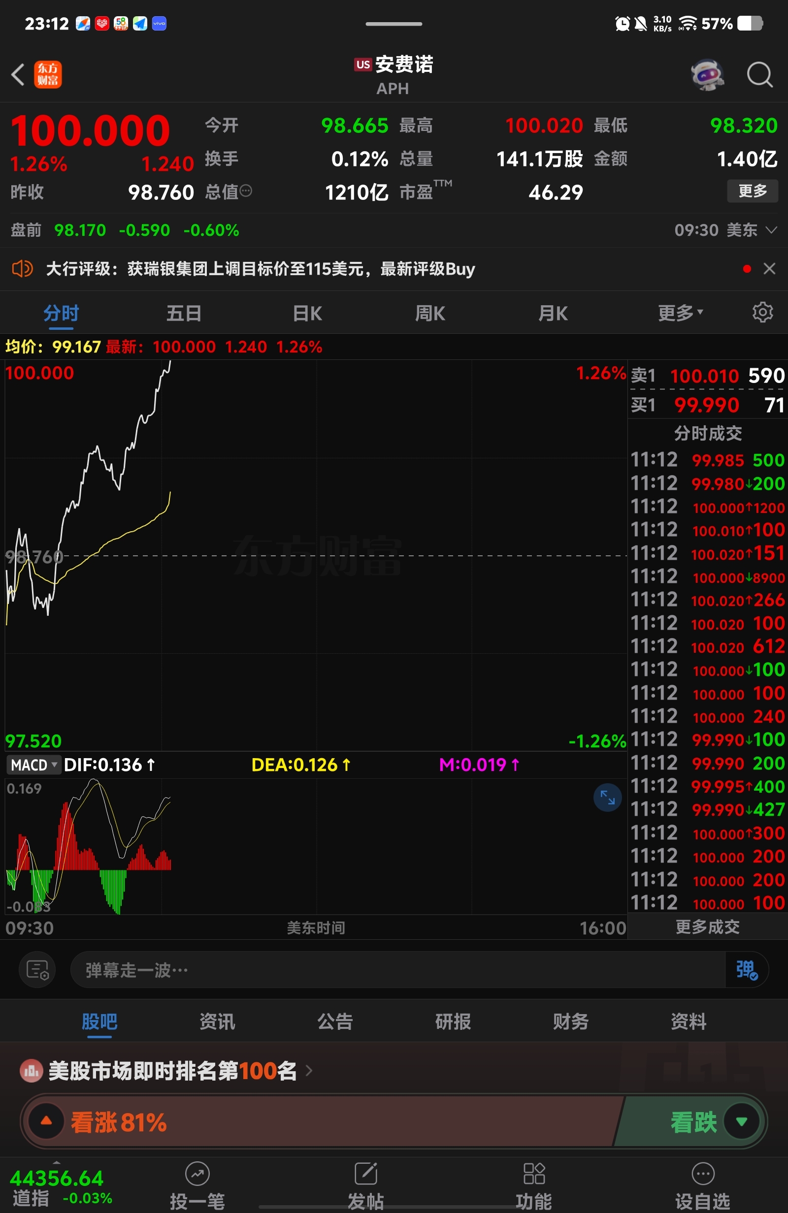
Task: Open the market ranking chevron
Action: pos(309,1070)
